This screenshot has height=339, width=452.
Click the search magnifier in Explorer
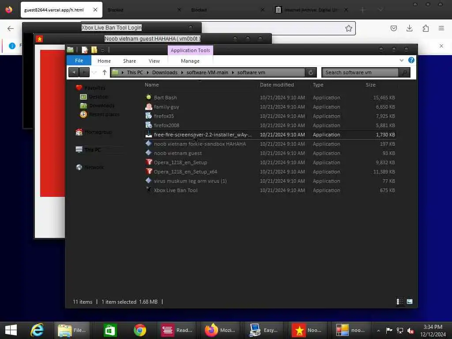404,72
